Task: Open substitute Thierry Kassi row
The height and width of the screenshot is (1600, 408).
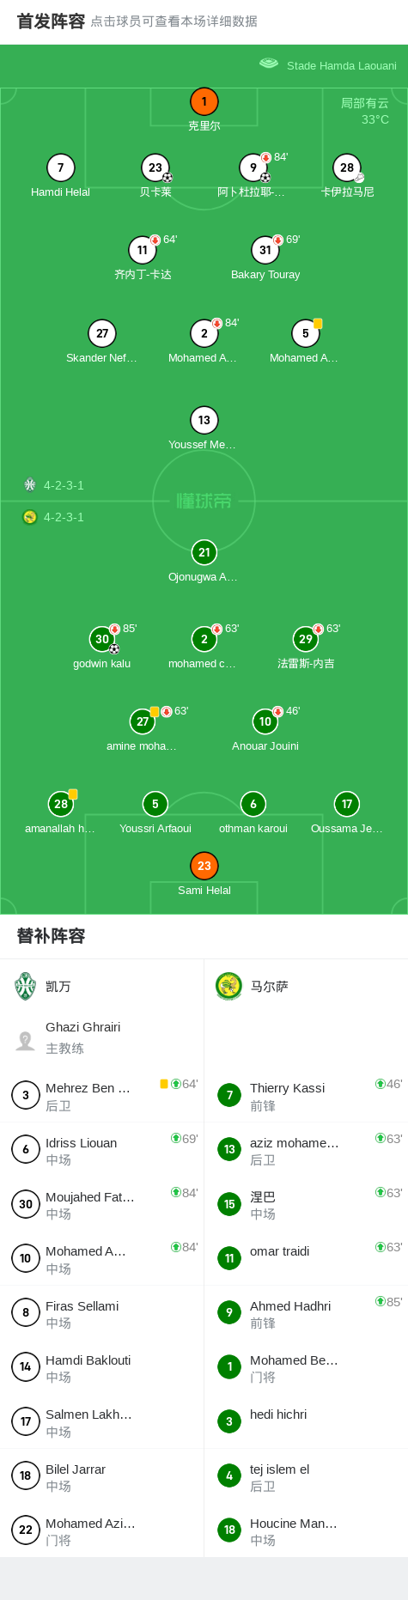Action: click(306, 1095)
